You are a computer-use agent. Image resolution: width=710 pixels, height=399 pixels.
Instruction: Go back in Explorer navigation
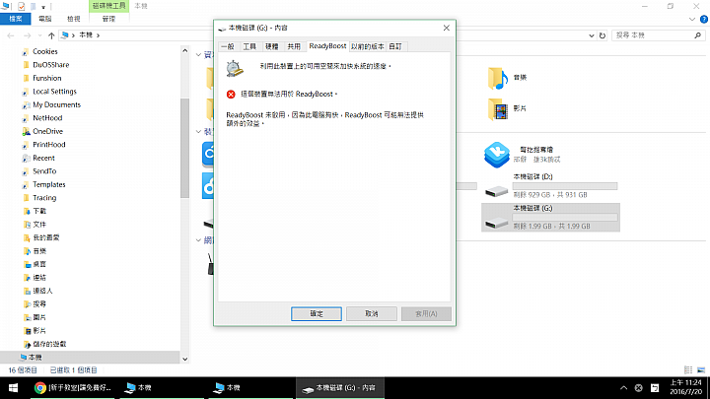(11, 35)
